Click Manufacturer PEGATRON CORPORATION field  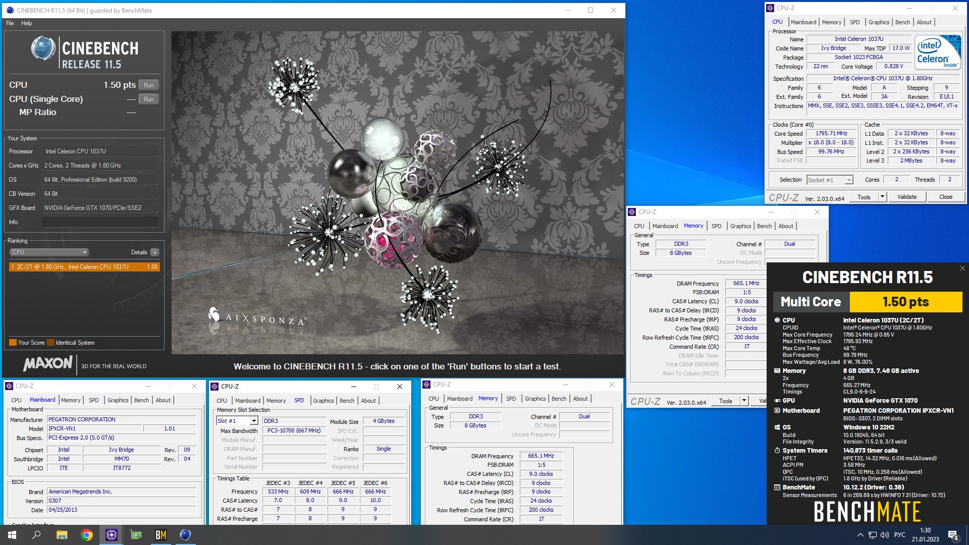pyautogui.click(x=122, y=420)
